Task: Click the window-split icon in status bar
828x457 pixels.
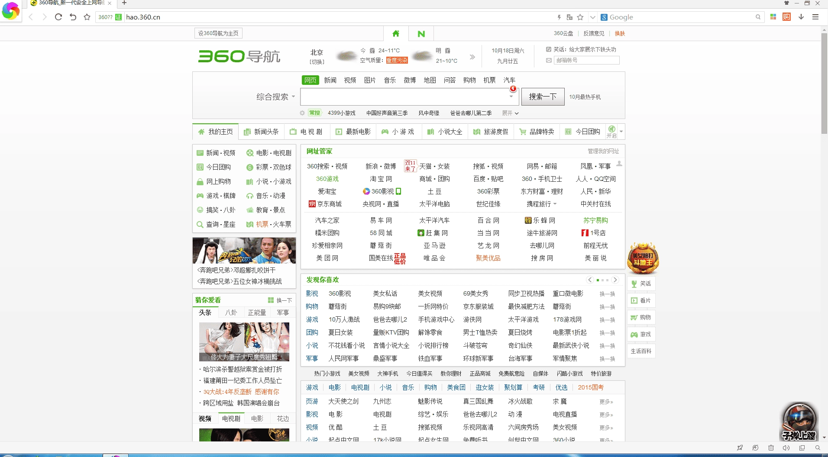Action: click(x=802, y=448)
